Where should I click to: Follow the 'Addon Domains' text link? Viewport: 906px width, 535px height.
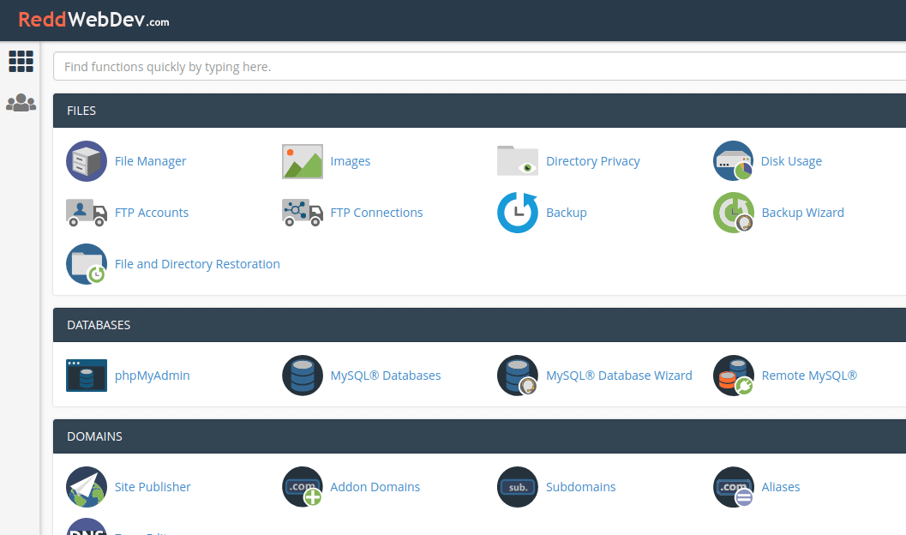pyautogui.click(x=375, y=487)
